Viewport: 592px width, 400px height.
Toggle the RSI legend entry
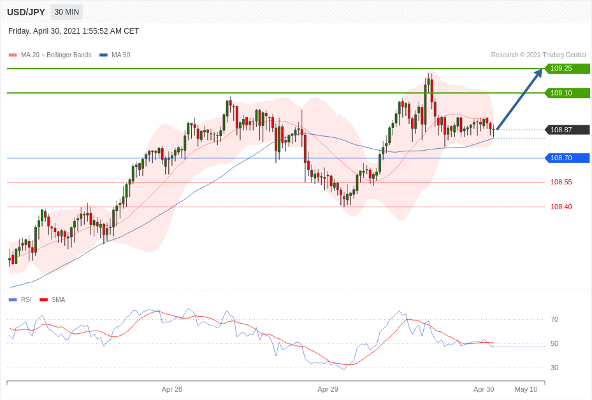click(x=25, y=300)
